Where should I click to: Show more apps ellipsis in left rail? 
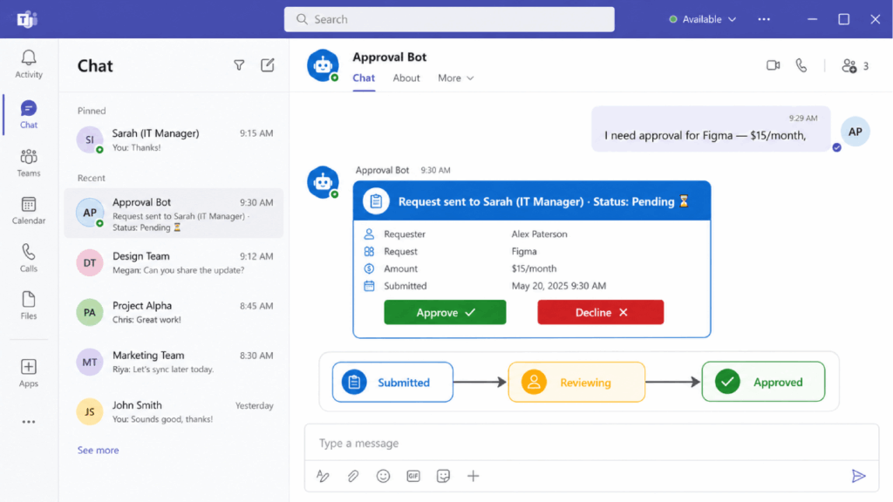point(29,422)
